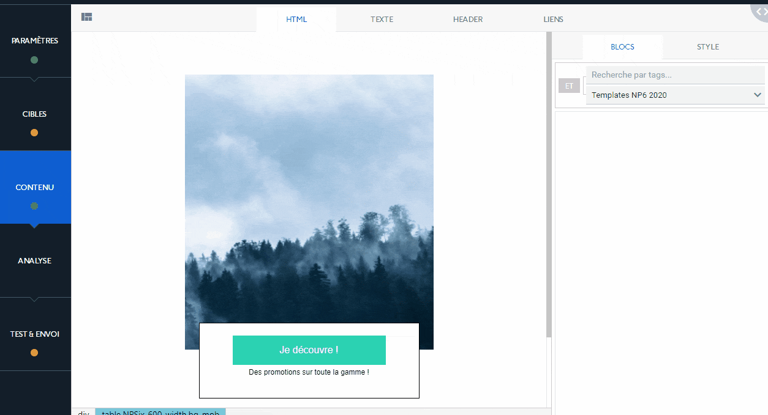This screenshot has height=415, width=768.
Task: Click the green status dot under Paramètres
Action: coord(34,60)
